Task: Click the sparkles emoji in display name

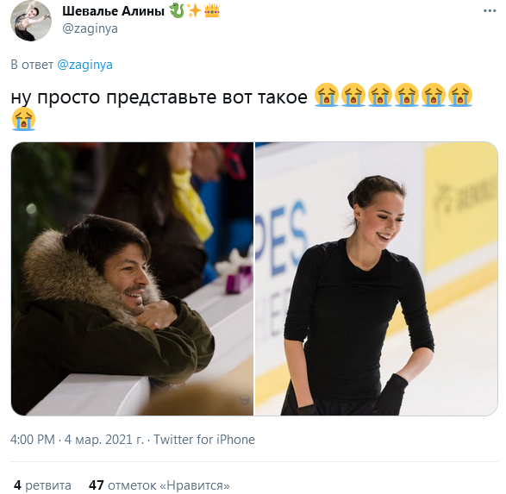Action: (x=194, y=10)
